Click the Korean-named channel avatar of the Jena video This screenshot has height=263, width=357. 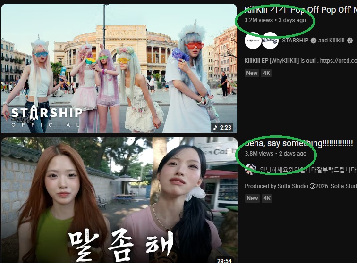tap(250, 169)
